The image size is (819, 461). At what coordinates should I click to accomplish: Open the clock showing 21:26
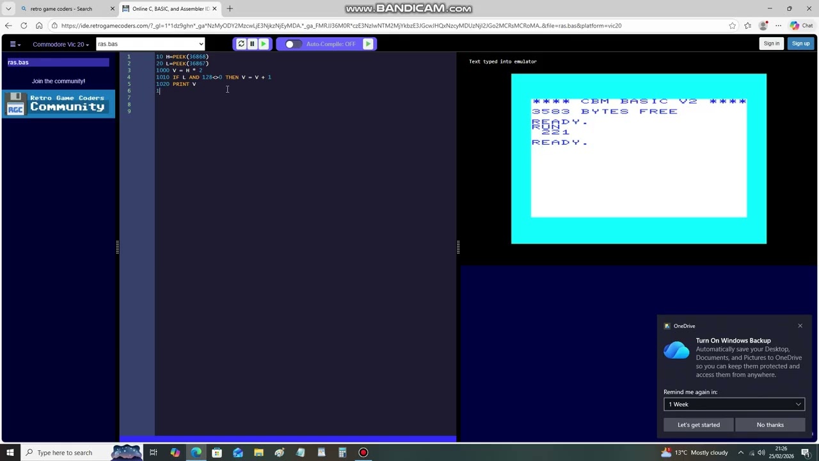pos(781,453)
